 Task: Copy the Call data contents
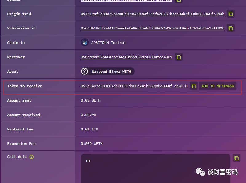tap(236, 158)
